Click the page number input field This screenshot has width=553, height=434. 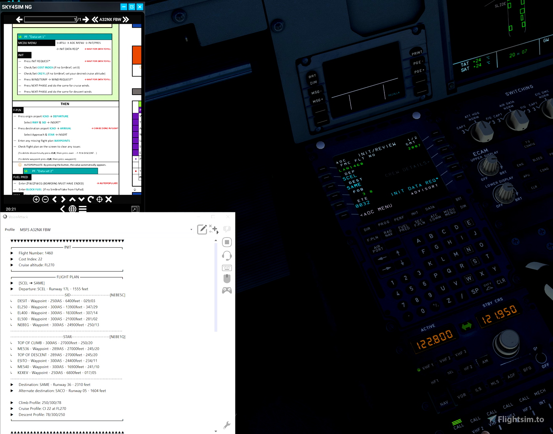click(51, 19)
